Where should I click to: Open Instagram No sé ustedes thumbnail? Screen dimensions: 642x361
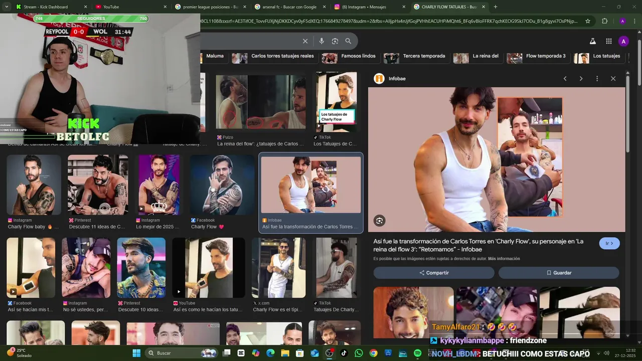click(x=86, y=268)
